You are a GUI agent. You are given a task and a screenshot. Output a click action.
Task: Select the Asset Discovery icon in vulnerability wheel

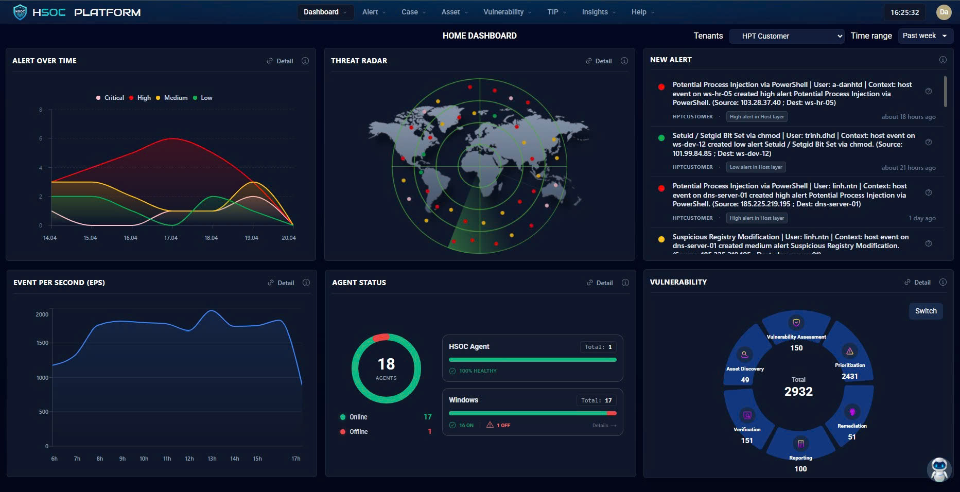click(x=744, y=355)
